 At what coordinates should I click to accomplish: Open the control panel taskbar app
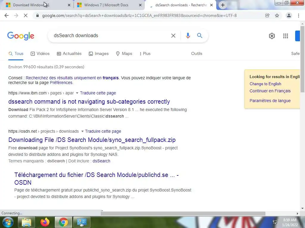82,222
